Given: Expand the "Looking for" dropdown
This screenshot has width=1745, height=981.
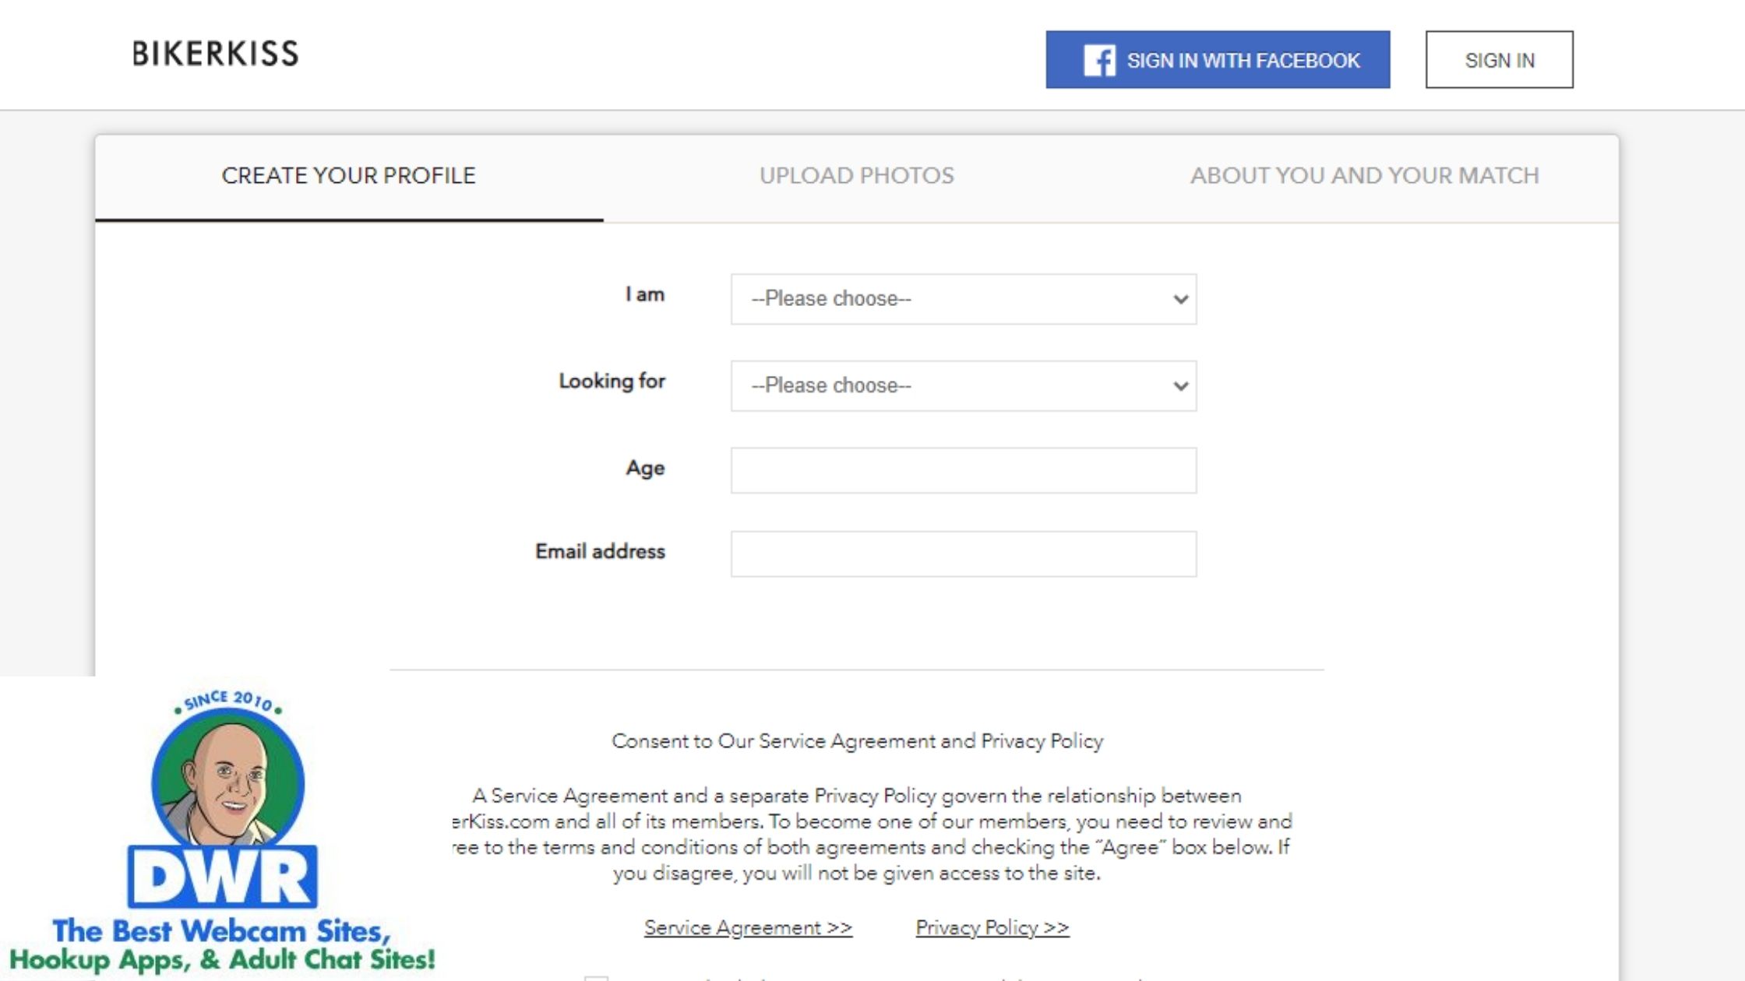Looking at the screenshot, I should pos(963,385).
